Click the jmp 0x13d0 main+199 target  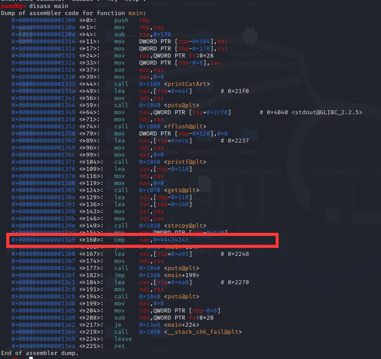[169, 275]
